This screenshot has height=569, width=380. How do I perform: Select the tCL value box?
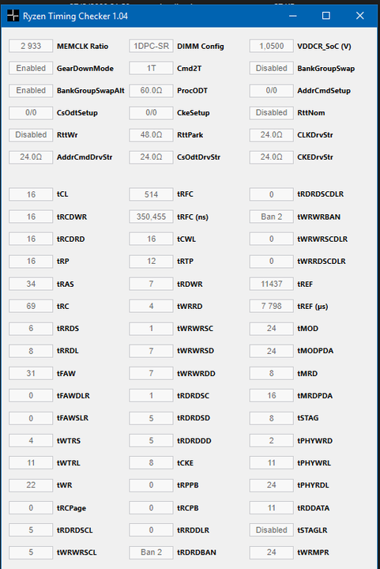coord(31,194)
